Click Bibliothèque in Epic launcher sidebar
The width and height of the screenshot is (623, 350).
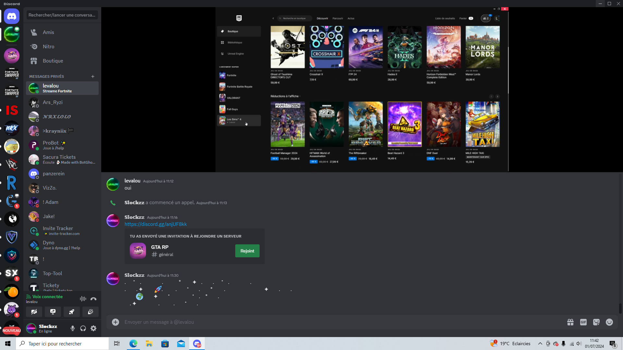(239, 42)
